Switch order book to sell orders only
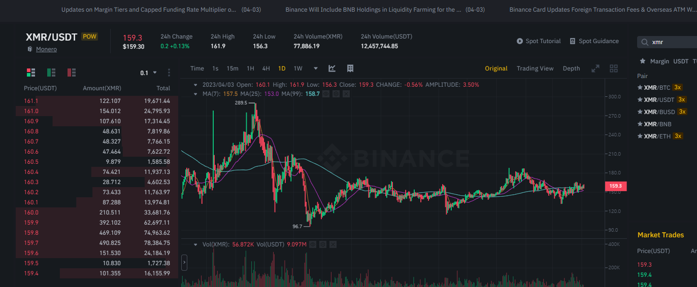 pyautogui.click(x=72, y=73)
